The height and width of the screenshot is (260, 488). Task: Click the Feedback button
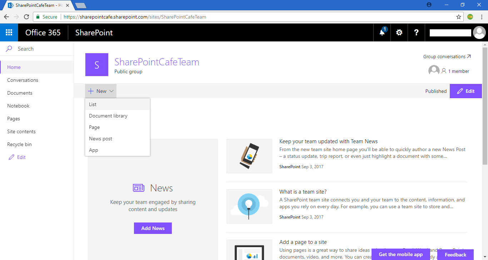click(x=455, y=255)
